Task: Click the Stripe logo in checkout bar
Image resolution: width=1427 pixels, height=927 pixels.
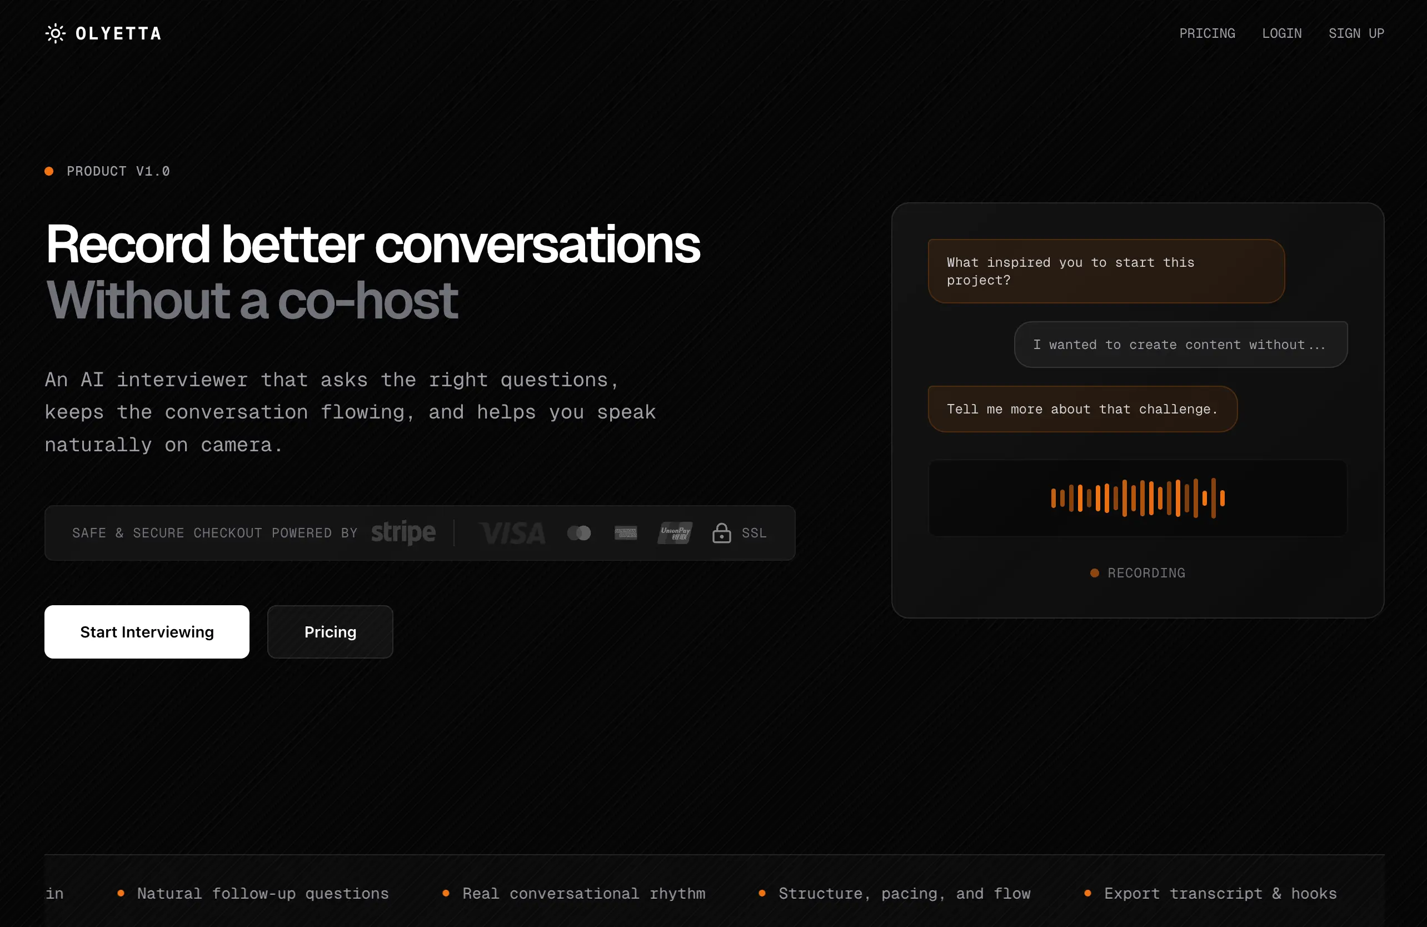Action: coord(403,532)
